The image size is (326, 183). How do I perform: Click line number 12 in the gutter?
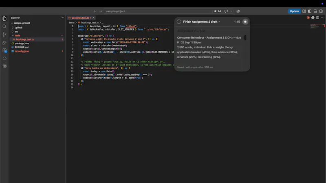tap(72, 62)
